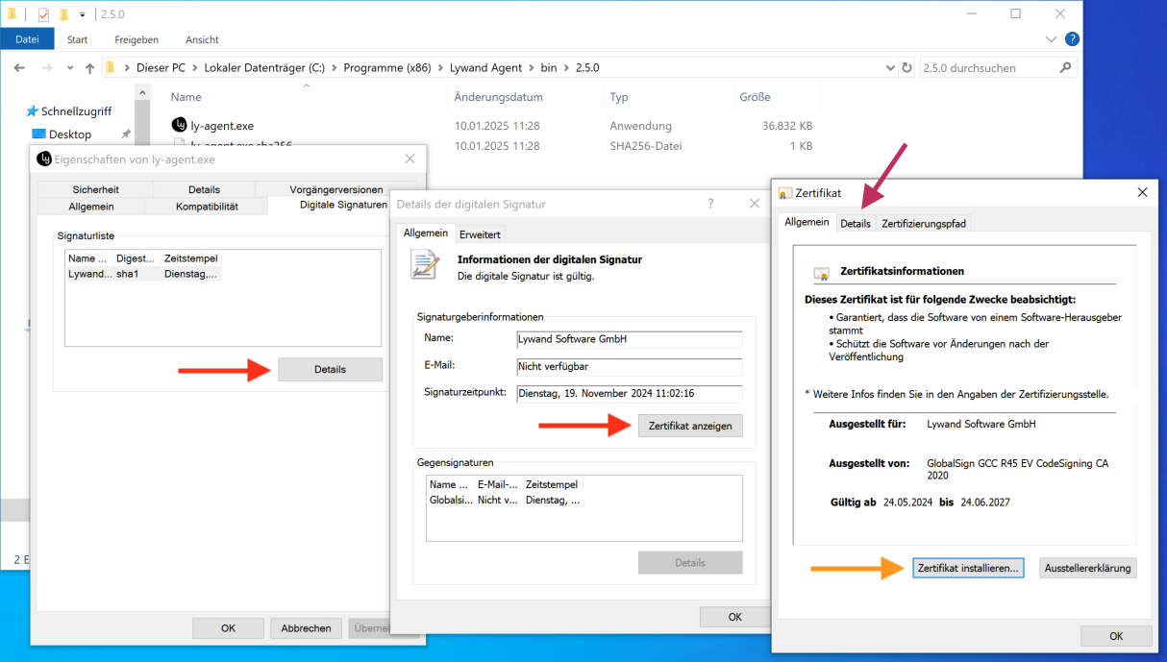Open the Vorgängerversionen tab
The height and width of the screenshot is (662, 1167).
pos(336,189)
